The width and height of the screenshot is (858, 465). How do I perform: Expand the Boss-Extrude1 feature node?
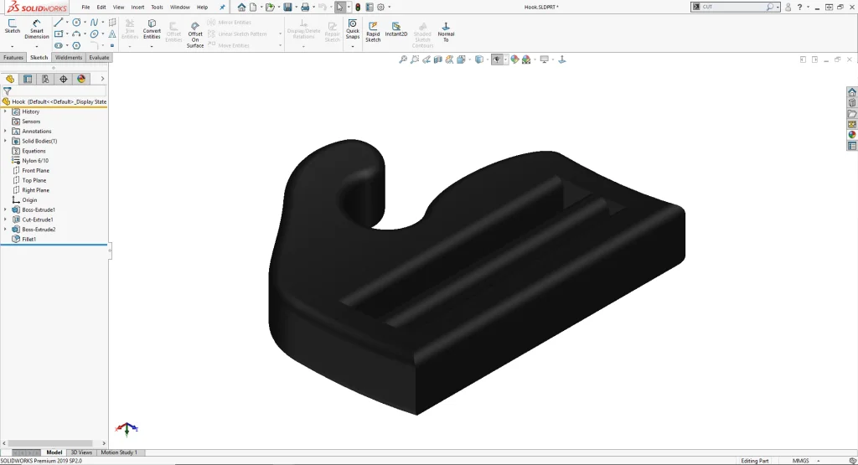click(5, 209)
